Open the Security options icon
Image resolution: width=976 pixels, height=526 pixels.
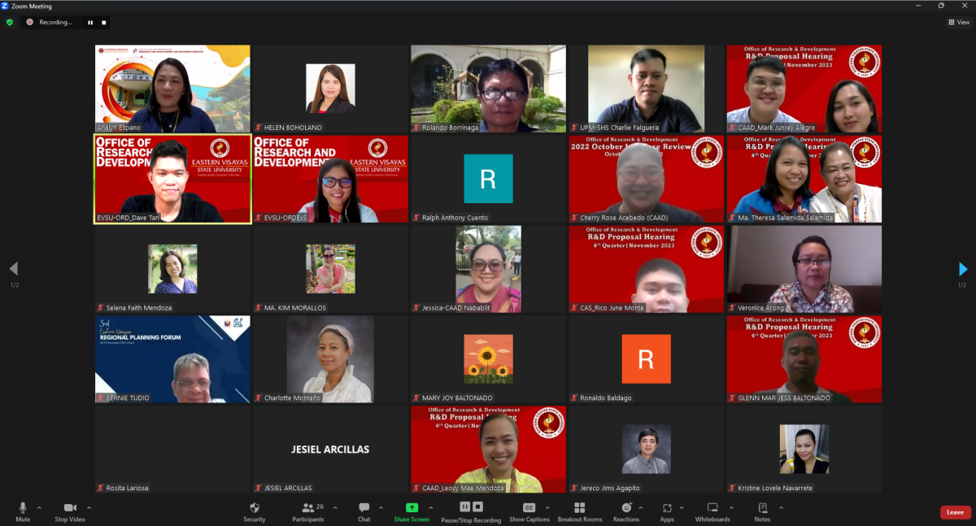[254, 508]
